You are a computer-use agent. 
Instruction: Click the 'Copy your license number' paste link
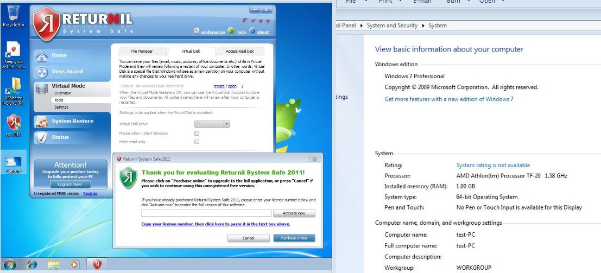pos(216,224)
